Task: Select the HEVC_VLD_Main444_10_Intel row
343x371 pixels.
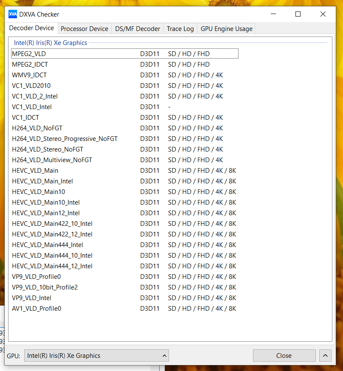Action: click(125, 256)
